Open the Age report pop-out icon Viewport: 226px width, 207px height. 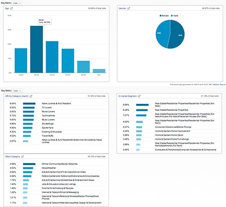tap(12, 8)
